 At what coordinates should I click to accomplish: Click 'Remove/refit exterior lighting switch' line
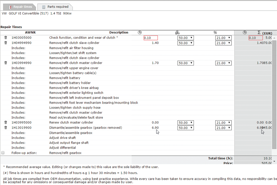(76, 93)
